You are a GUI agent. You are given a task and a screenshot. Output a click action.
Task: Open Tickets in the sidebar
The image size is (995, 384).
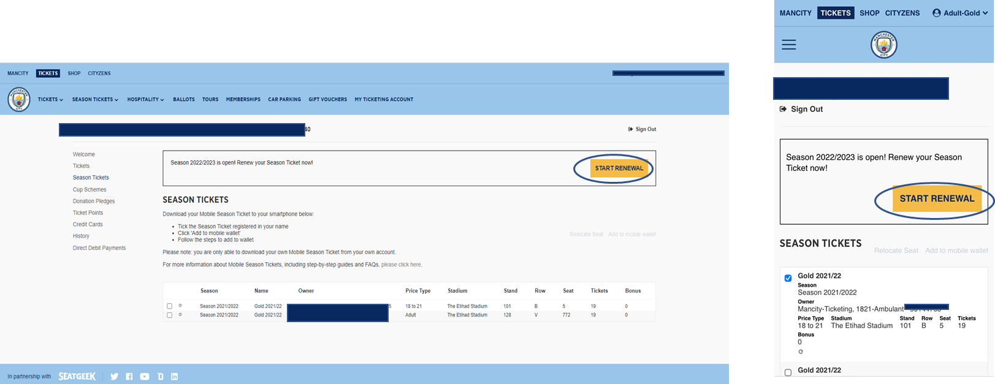[81, 166]
